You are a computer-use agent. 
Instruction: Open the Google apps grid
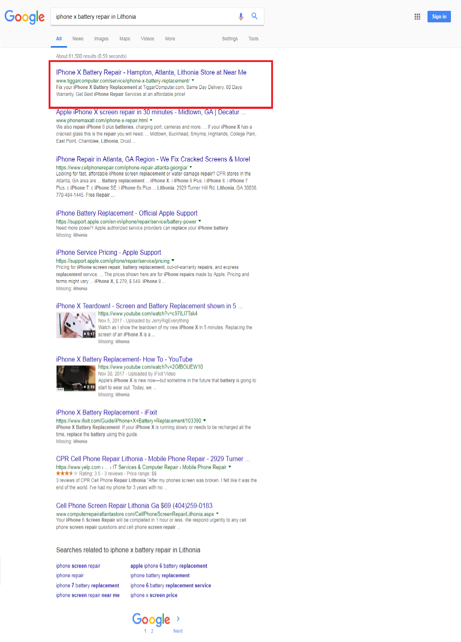pyautogui.click(x=417, y=17)
